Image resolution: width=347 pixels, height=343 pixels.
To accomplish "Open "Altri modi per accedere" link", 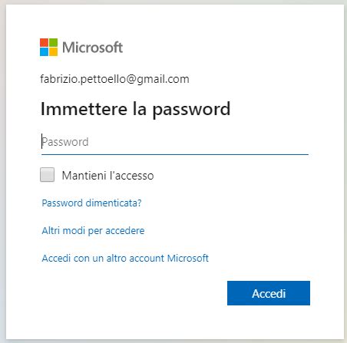I will pos(93,231).
